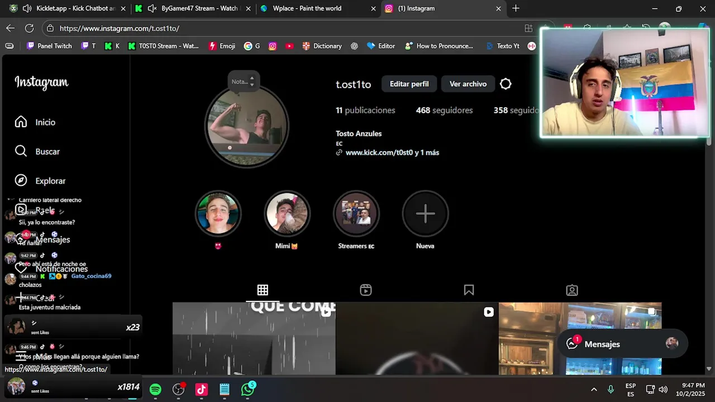View site info lock icon
The height and width of the screenshot is (402, 715).
(50, 28)
